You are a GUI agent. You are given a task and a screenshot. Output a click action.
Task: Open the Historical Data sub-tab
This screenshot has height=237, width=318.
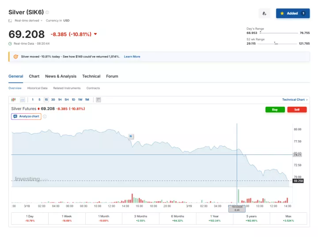pos(37,88)
